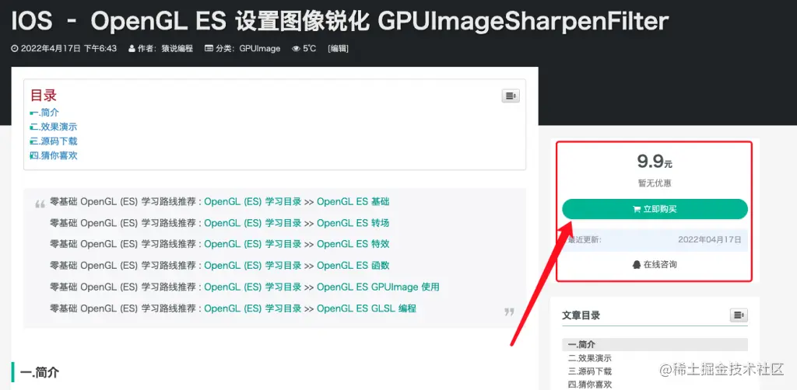797x390 pixels.
Task: Click the post date 2022年4月17日 下午6:43
Action: click(x=68, y=49)
